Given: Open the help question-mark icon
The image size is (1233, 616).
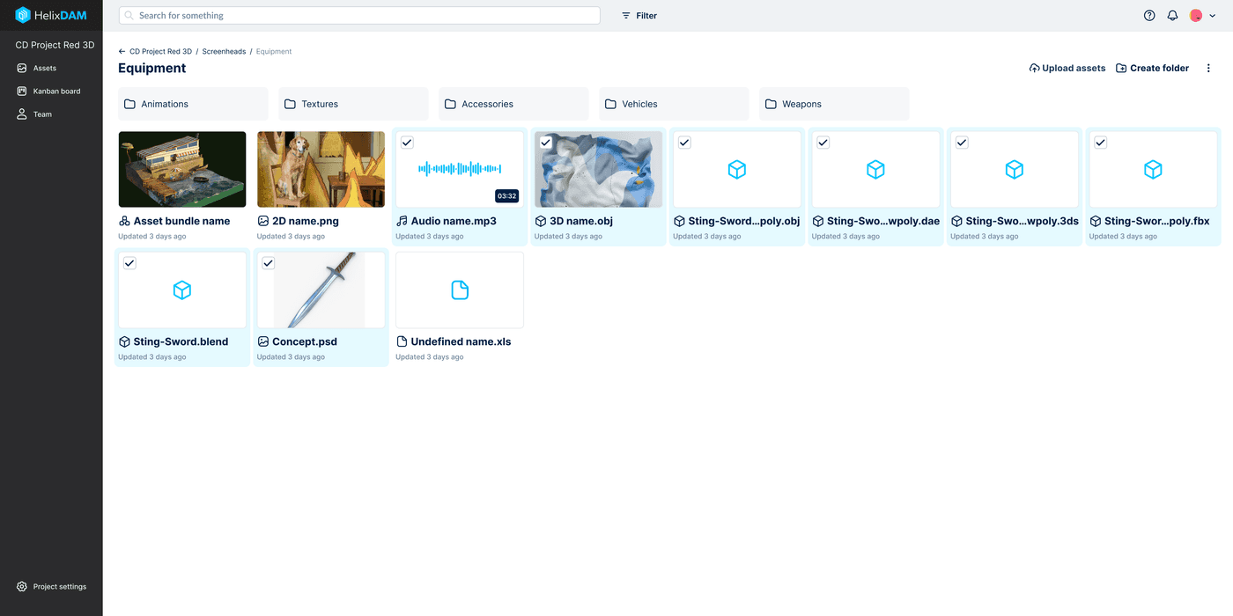Looking at the screenshot, I should [1149, 16].
